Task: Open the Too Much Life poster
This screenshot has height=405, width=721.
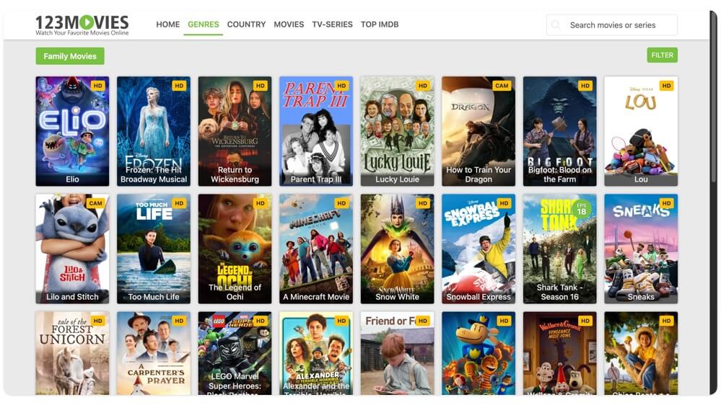Action: tap(154, 249)
